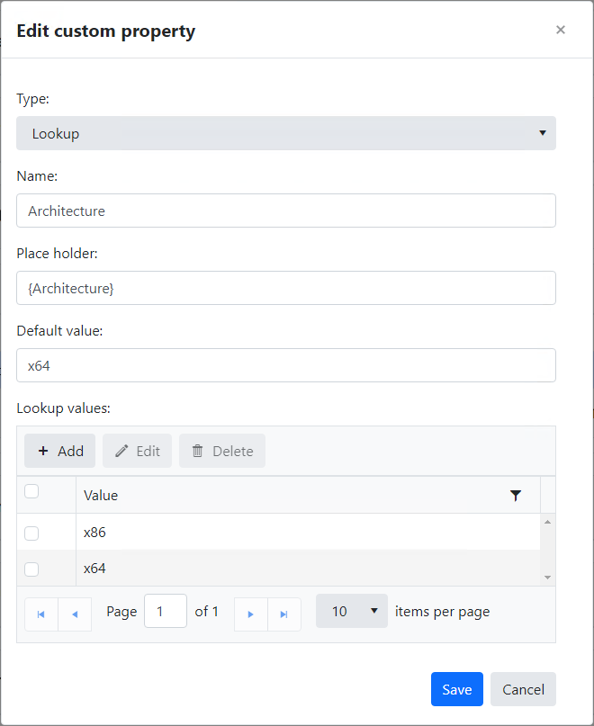The height and width of the screenshot is (726, 594).
Task: Go to the previous page
Action: point(75,614)
